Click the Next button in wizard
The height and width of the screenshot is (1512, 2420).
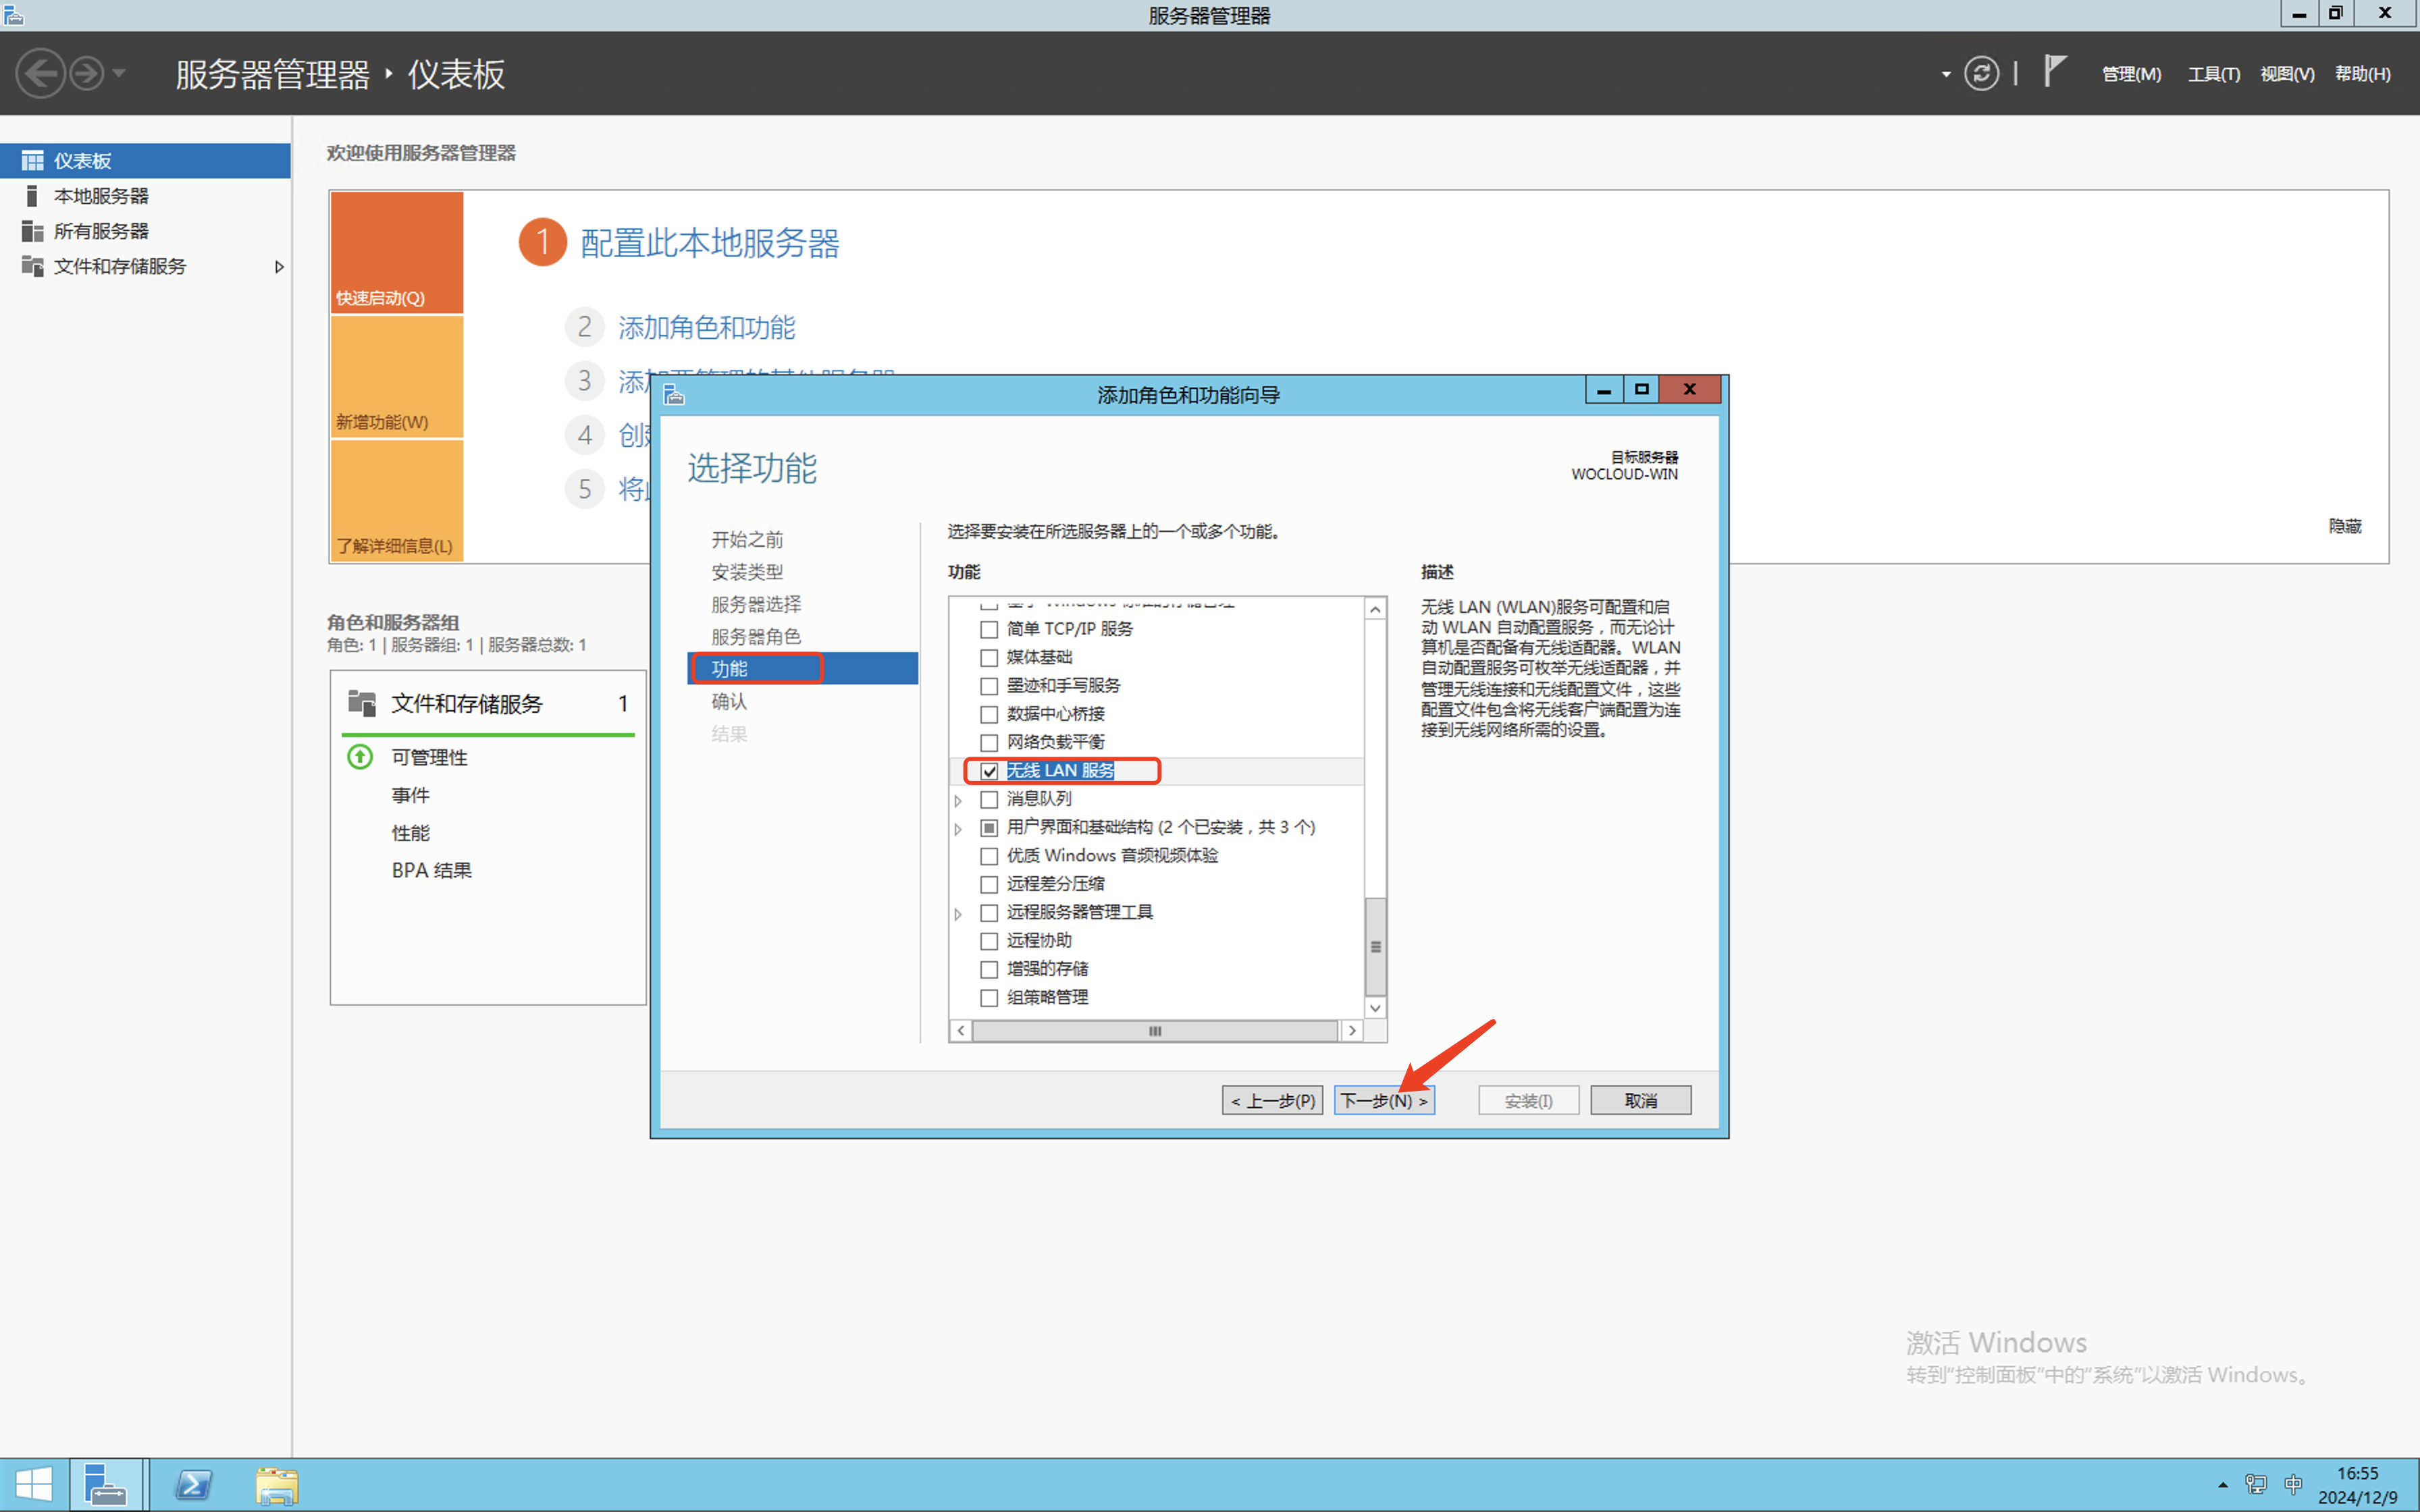1383,1100
